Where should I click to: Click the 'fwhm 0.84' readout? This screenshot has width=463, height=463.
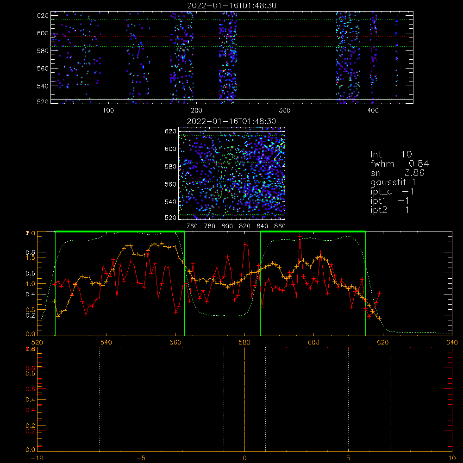(x=400, y=163)
